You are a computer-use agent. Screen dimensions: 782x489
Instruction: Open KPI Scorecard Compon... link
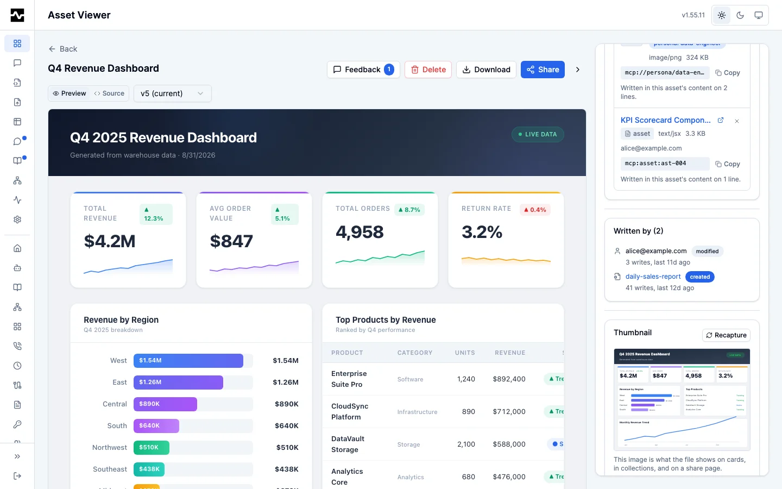point(666,120)
